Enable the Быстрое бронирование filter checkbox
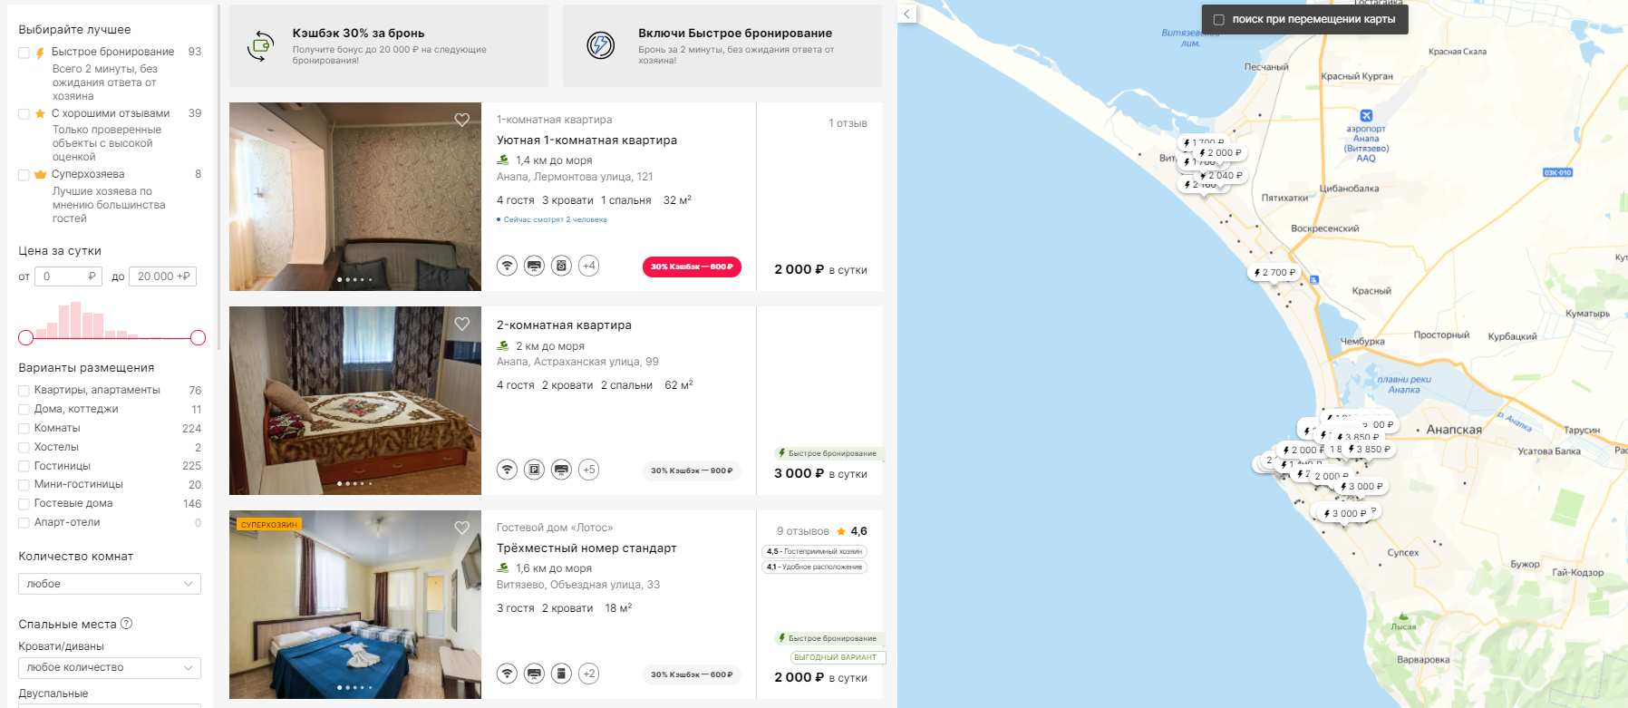This screenshot has height=708, width=1628. [x=24, y=53]
